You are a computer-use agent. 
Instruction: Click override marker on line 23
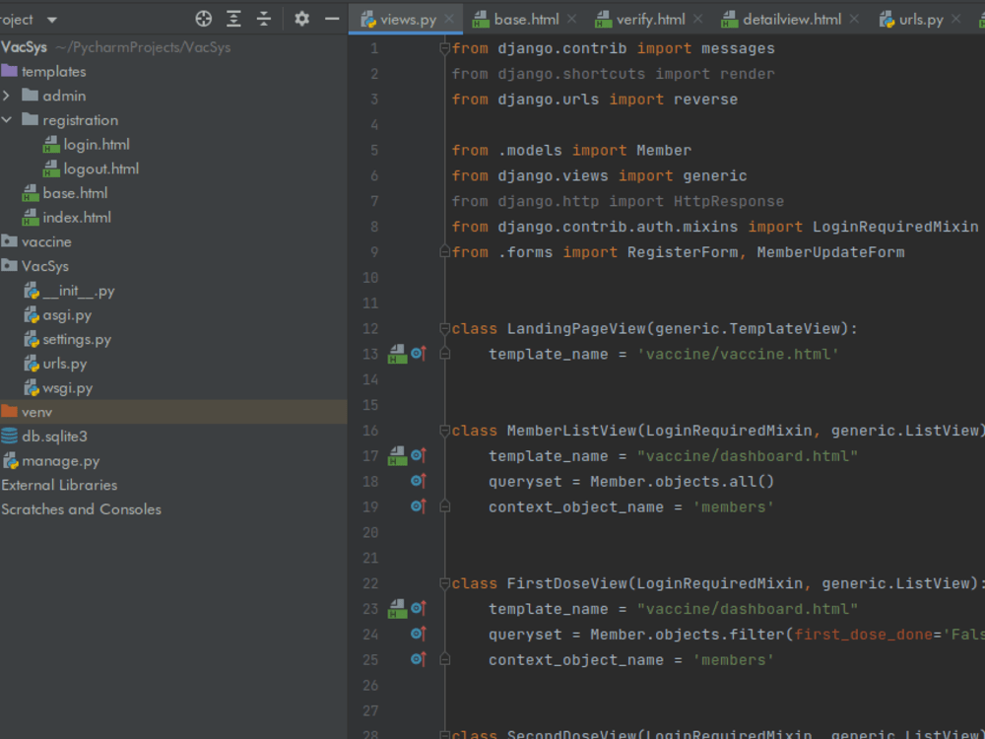point(419,608)
